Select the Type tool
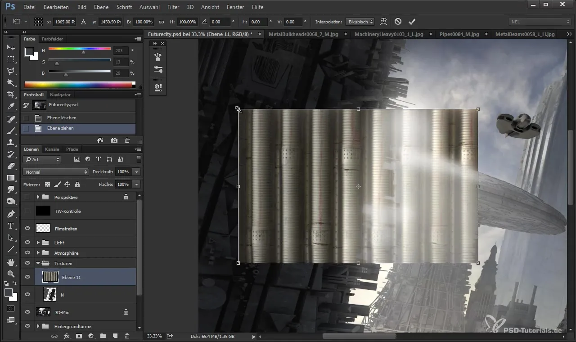576x342 pixels. (11, 226)
